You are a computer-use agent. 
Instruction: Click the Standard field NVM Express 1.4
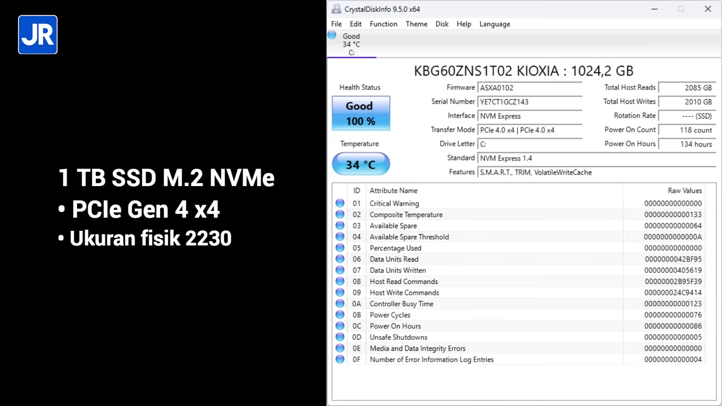[x=597, y=158]
